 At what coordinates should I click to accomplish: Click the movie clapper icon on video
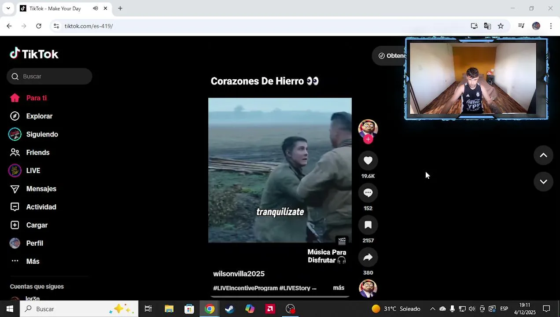(342, 241)
